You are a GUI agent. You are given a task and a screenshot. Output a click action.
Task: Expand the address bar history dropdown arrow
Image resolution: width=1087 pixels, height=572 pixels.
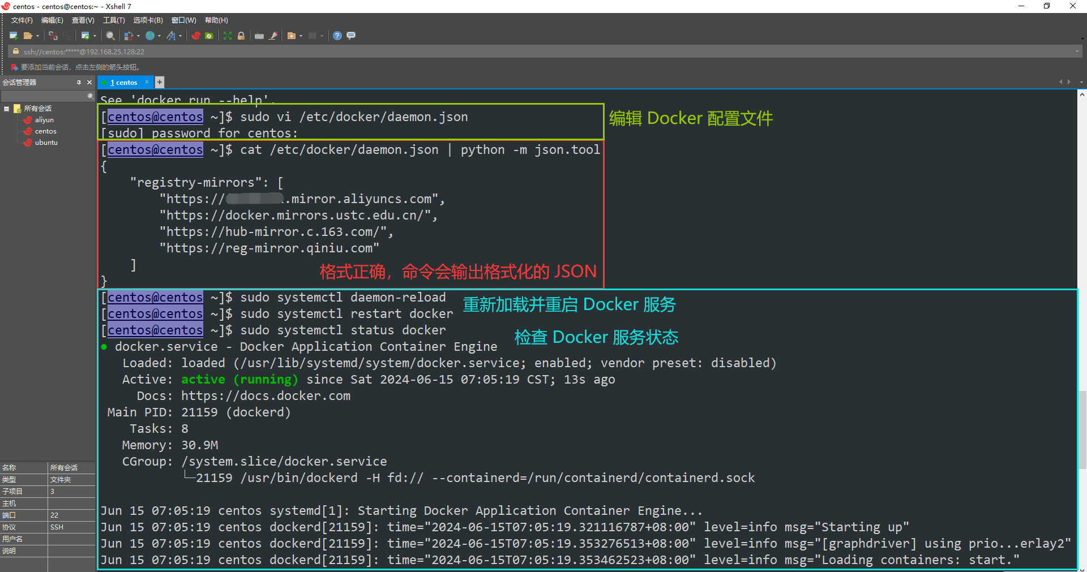click(1077, 51)
